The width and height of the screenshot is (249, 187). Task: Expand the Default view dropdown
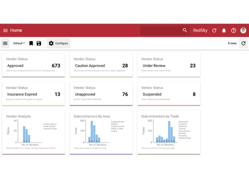(x=19, y=43)
